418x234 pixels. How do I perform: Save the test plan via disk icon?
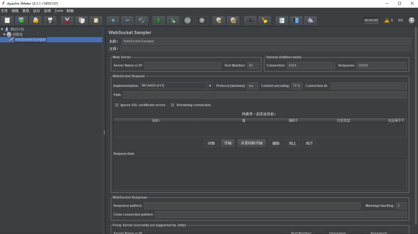pyautogui.click(x=50, y=20)
